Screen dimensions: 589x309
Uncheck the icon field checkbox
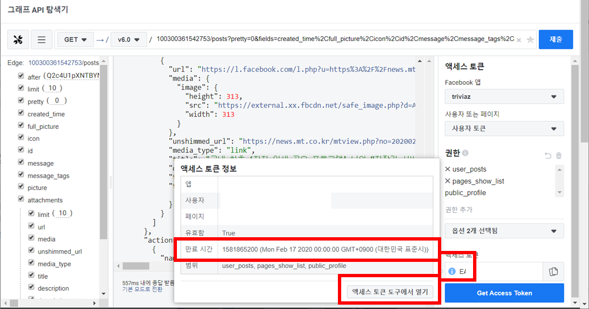[x=21, y=138]
